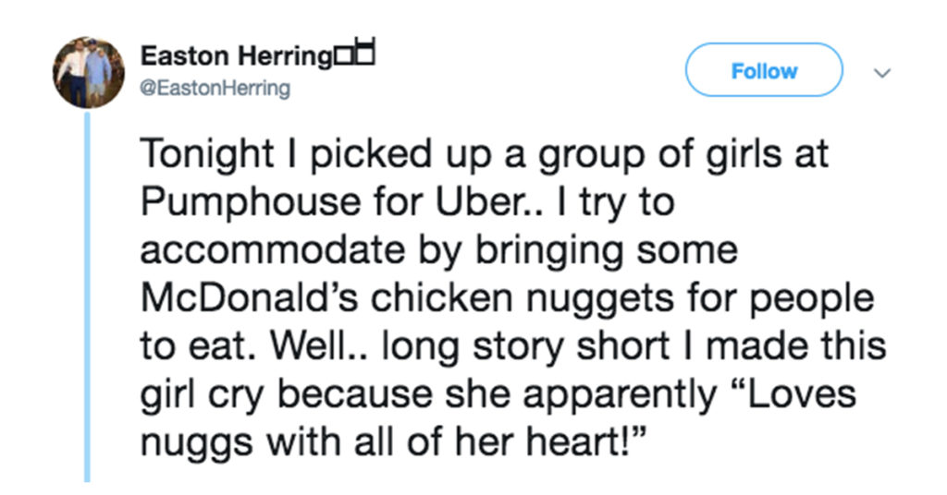Viewport: 947px width, 495px height.
Task: Click the Easton Herring display name
Action: tap(236, 56)
